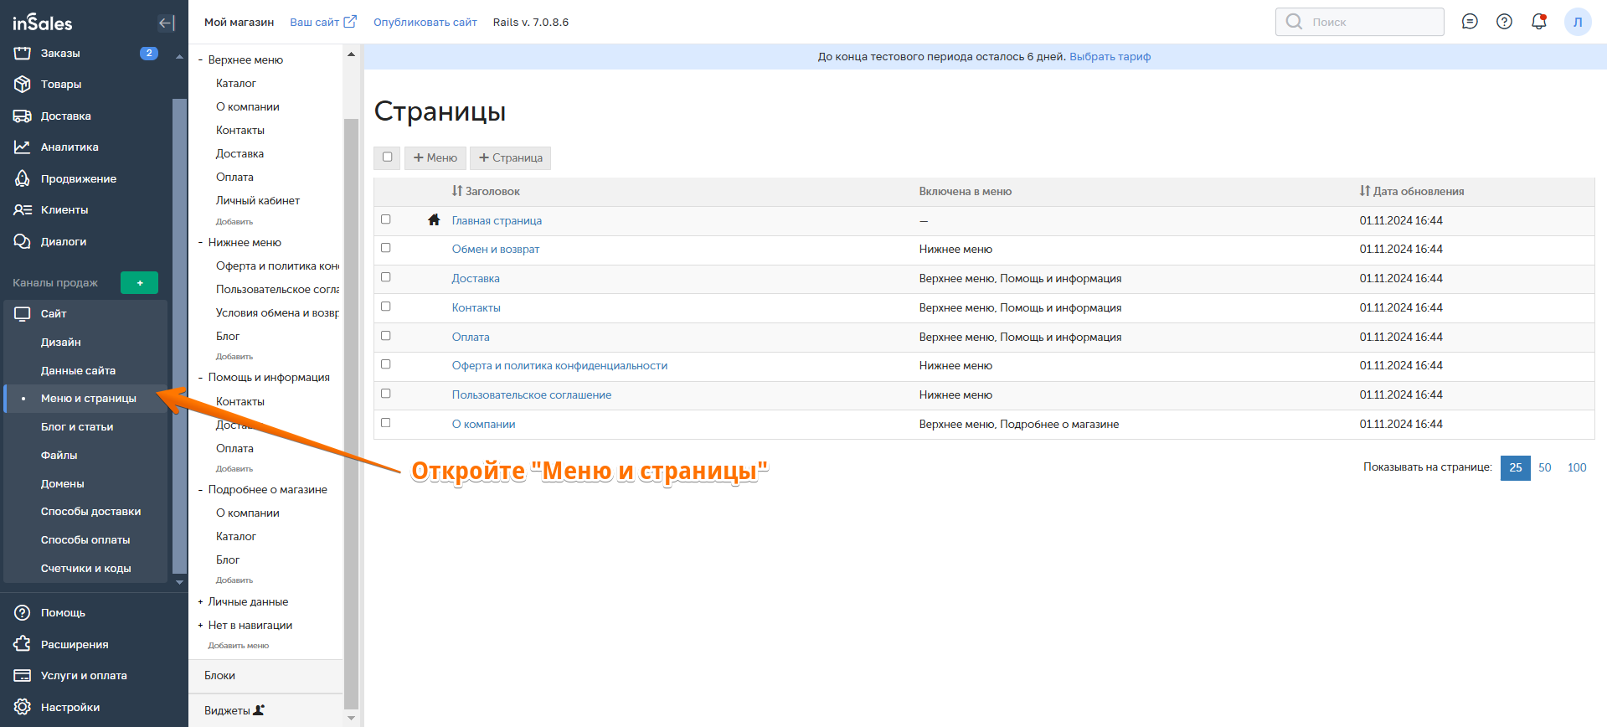Open the notifications bell icon

click(x=1538, y=22)
